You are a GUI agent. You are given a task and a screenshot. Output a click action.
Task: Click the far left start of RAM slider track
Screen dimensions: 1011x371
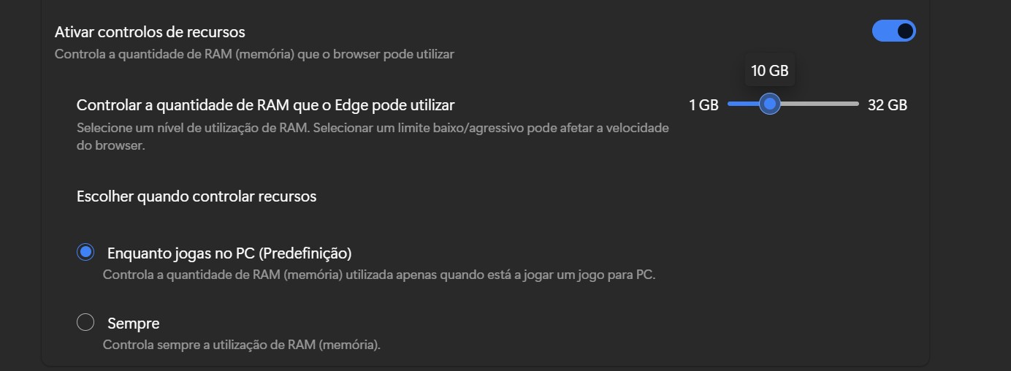(730, 104)
